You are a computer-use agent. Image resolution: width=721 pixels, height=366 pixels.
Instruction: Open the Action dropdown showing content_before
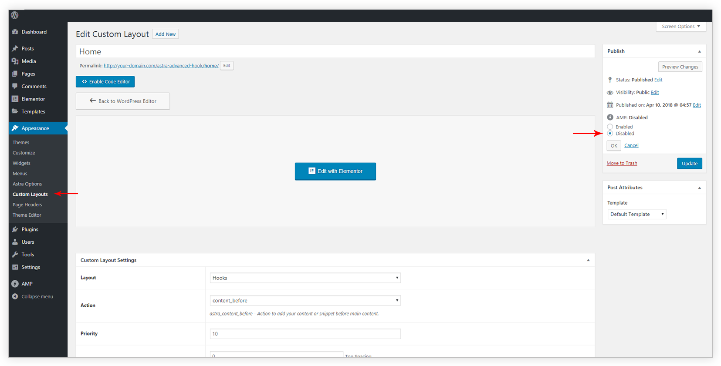305,300
